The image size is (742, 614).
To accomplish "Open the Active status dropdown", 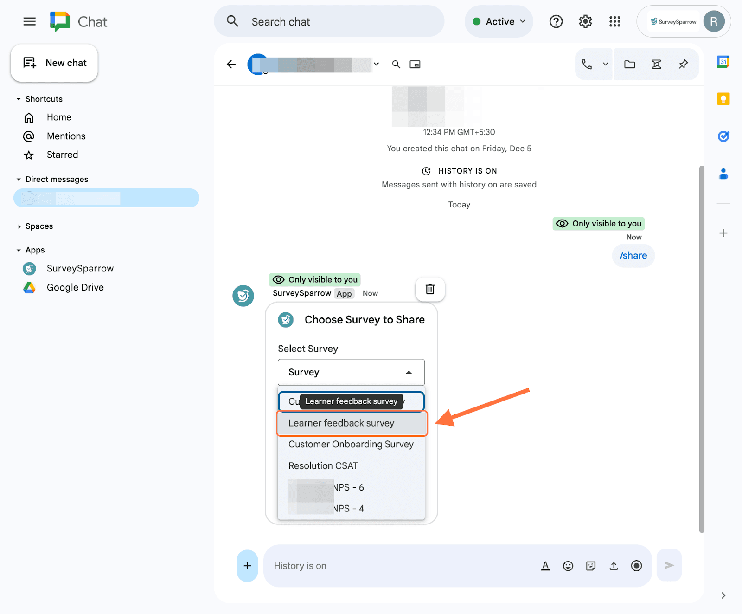I will [x=499, y=21].
